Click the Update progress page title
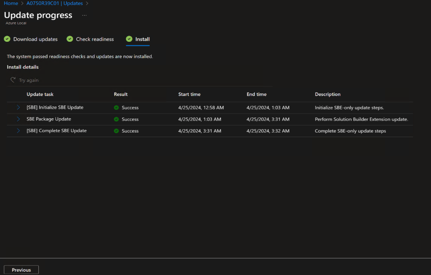 pos(38,15)
